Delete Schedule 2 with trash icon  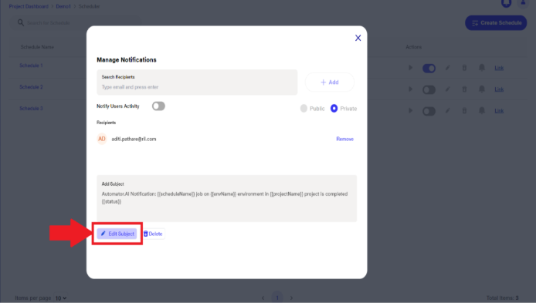coord(464,89)
